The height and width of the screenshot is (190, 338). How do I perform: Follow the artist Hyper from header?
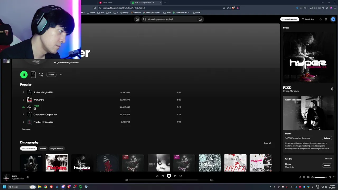(51, 75)
